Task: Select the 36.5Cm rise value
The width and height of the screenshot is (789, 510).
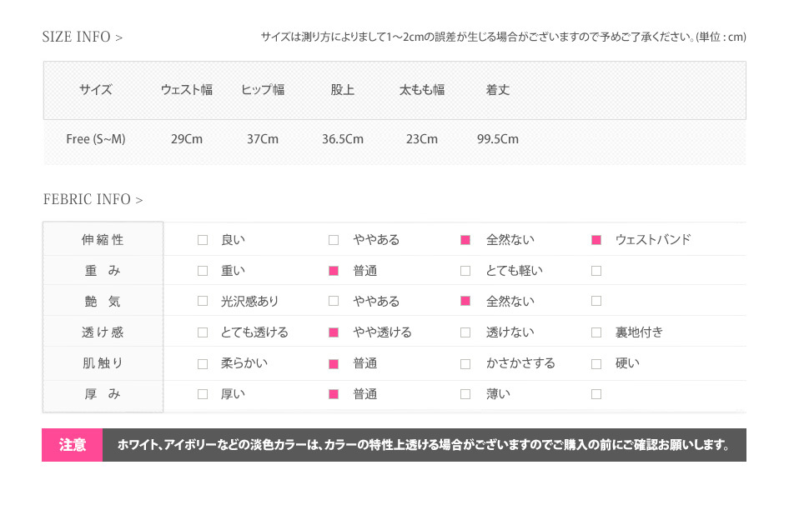Action: pos(343,139)
